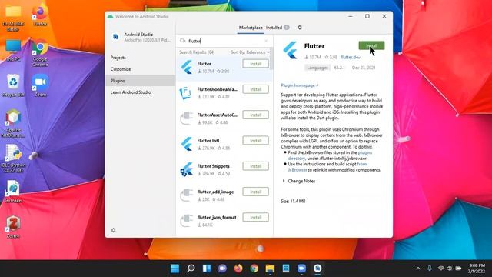Click the search magnifier icon in plugins
The image size is (492, 277).
[x=183, y=41]
